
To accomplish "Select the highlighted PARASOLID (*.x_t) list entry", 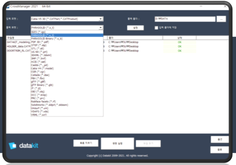I will coord(67,35).
